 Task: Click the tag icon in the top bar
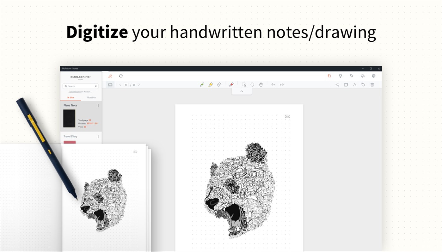coord(352,76)
